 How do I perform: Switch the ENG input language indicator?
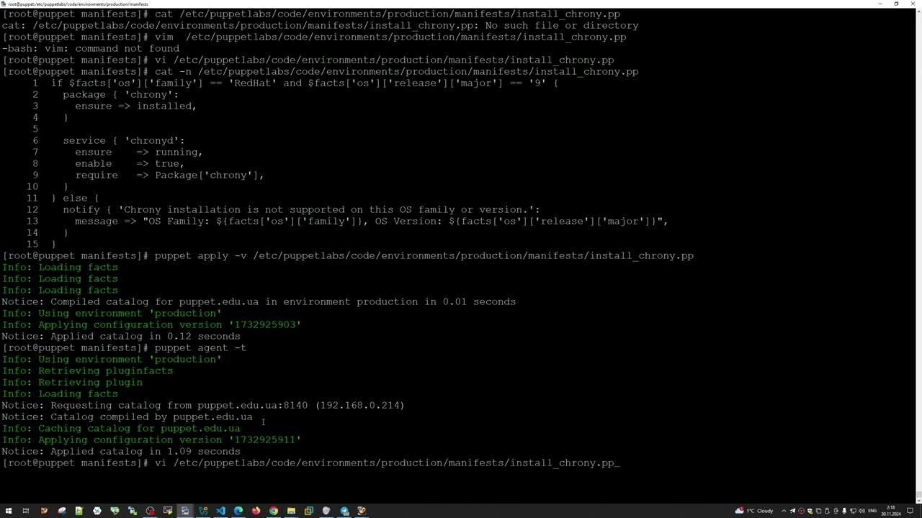click(872, 511)
